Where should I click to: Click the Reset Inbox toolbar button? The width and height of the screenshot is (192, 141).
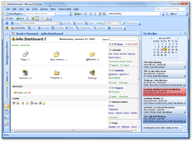pos(130,23)
